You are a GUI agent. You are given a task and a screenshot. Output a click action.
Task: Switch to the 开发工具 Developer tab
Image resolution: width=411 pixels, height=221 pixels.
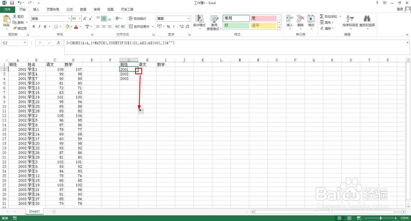click(x=127, y=9)
